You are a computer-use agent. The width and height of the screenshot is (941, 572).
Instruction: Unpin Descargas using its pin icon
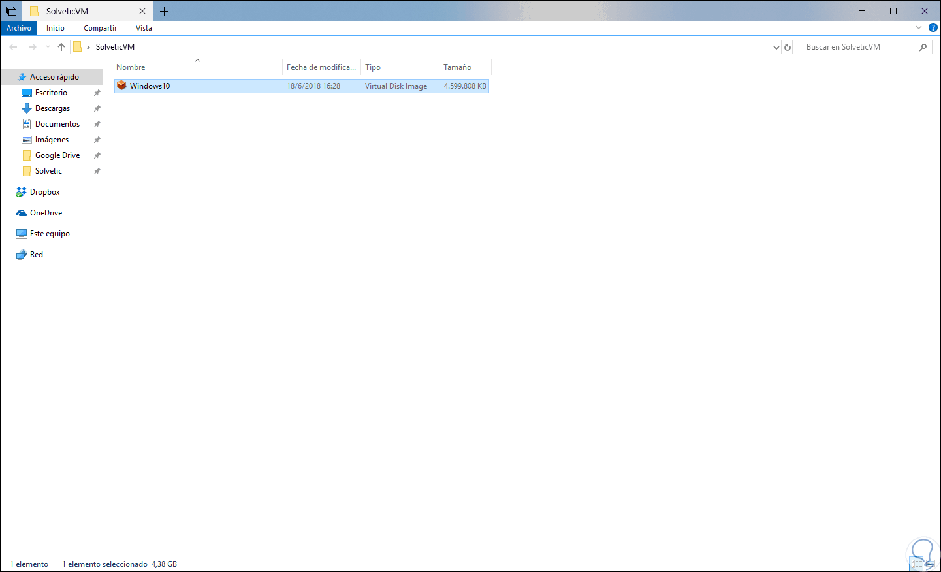click(x=97, y=108)
